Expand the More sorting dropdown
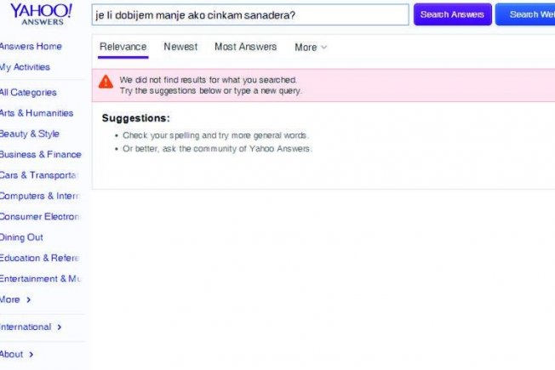 point(311,47)
